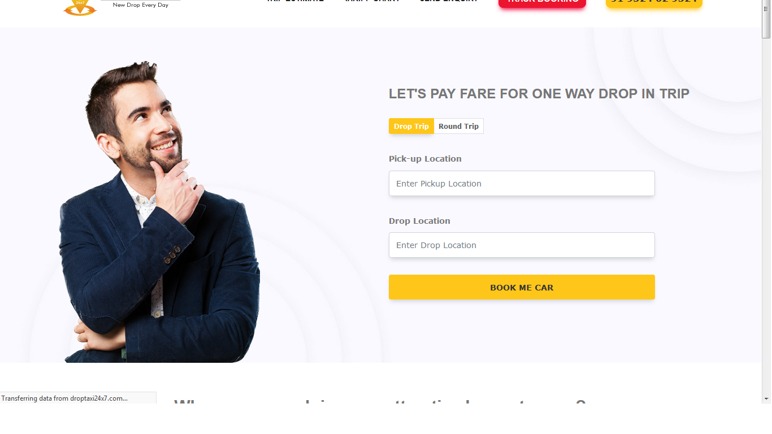Viewport: 772px width, 434px height.
Task: Click the scrollbar up arrow
Action: pos(766,5)
